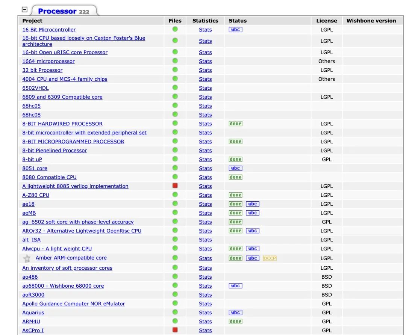Click the done badge for Amber ARM-compatible core
The height and width of the screenshot is (335, 406).
click(235, 258)
